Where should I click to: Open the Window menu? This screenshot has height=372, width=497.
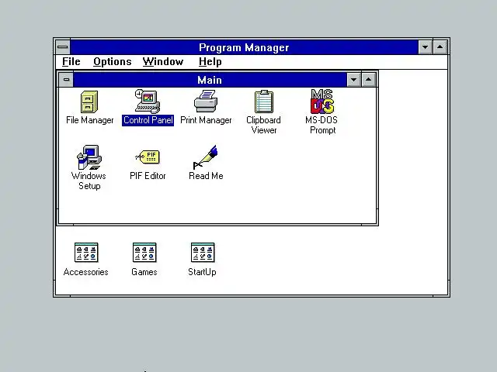coord(163,62)
